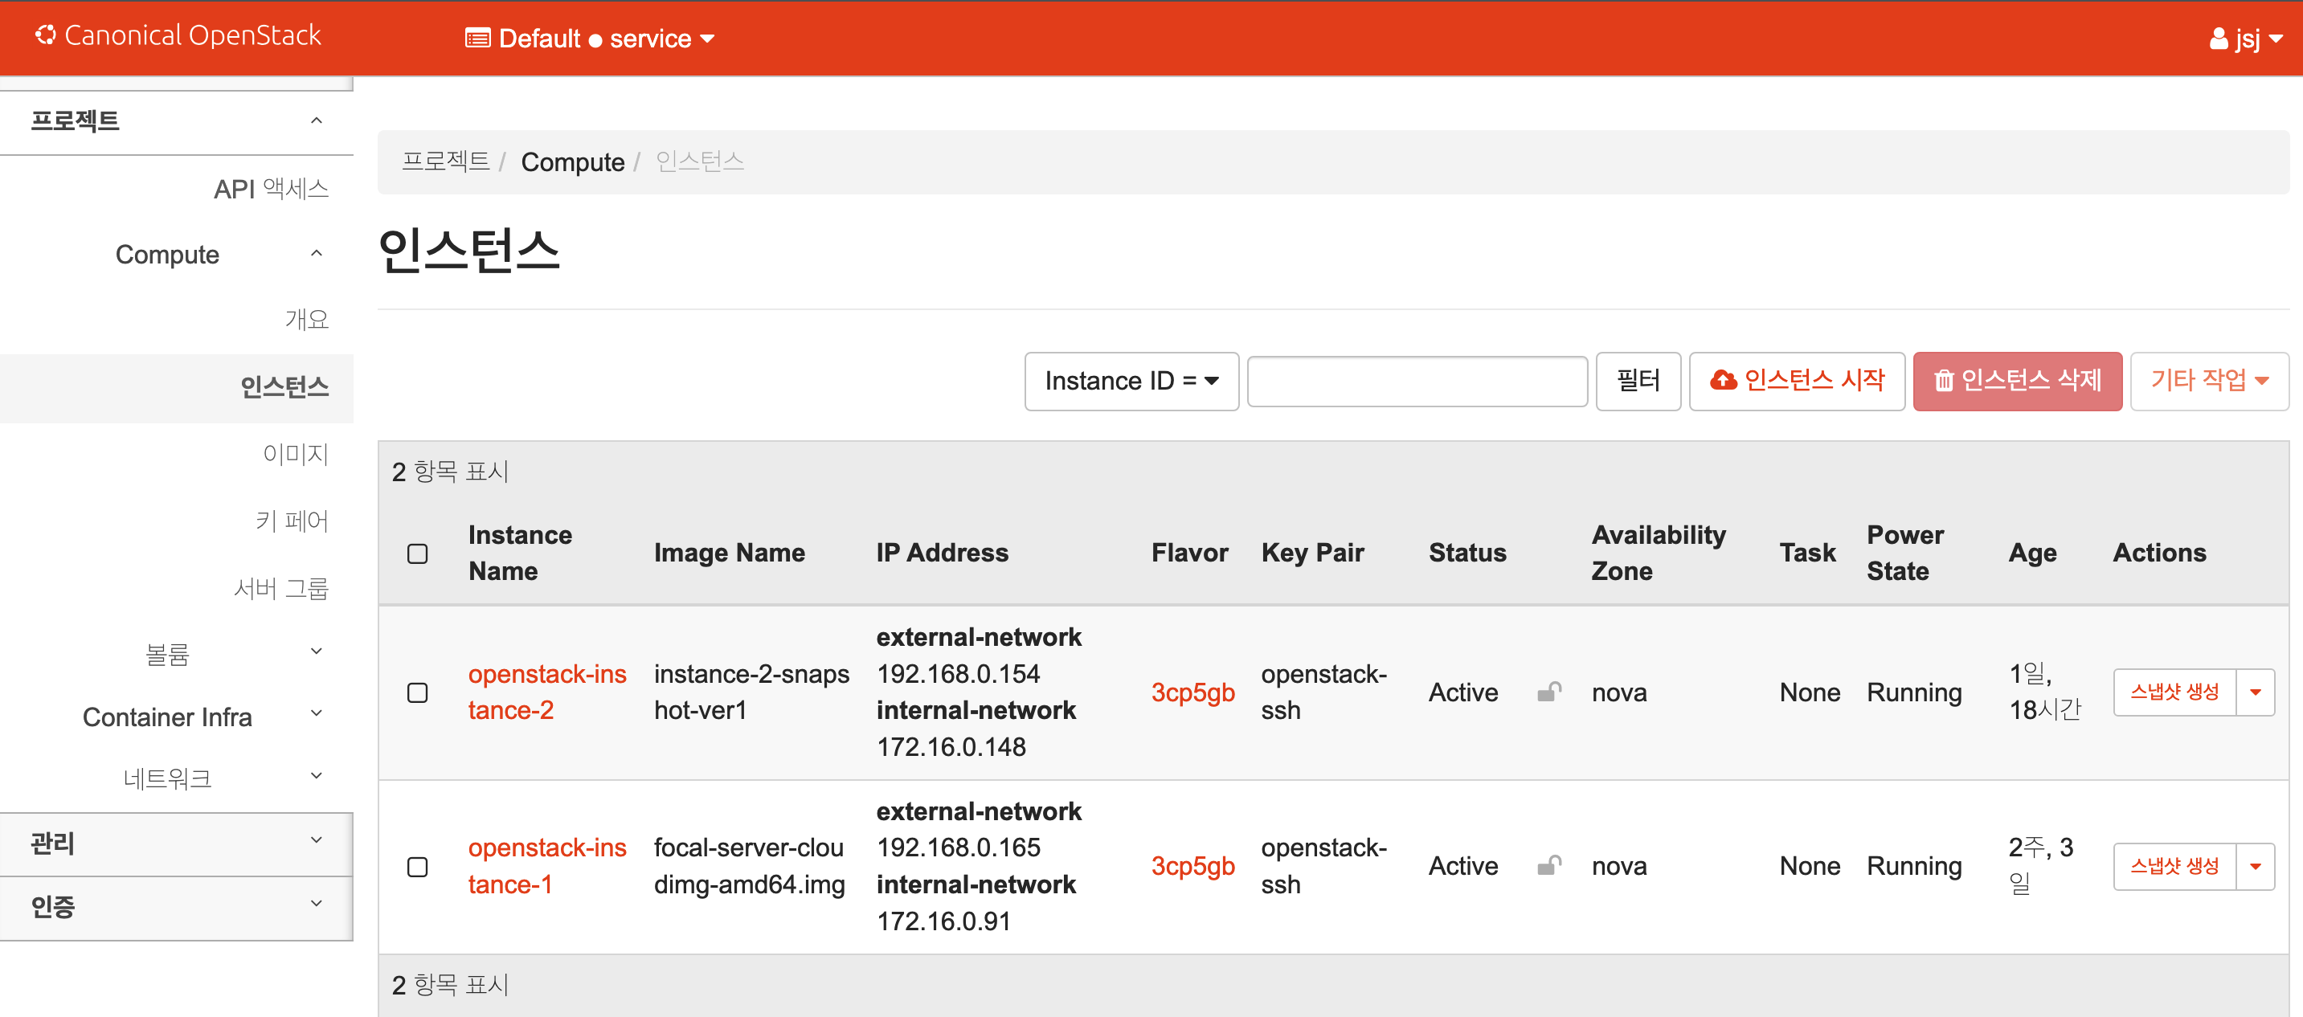Open the 키 페어 sidebar menu item
2303x1017 pixels.
292,520
